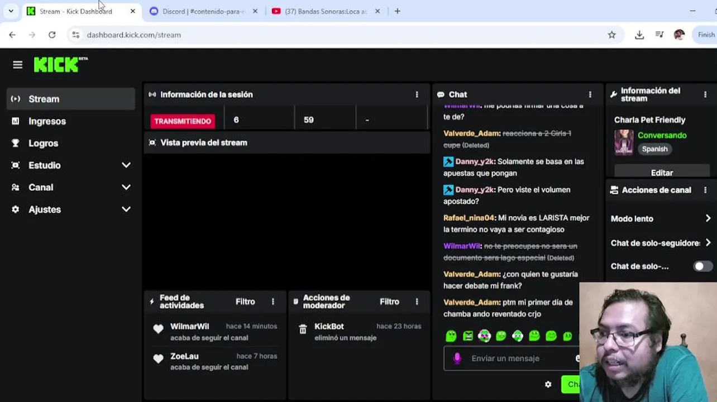717x402 pixels.
Task: Open three-dot menu of Feed de actividades
Action: [273, 301]
